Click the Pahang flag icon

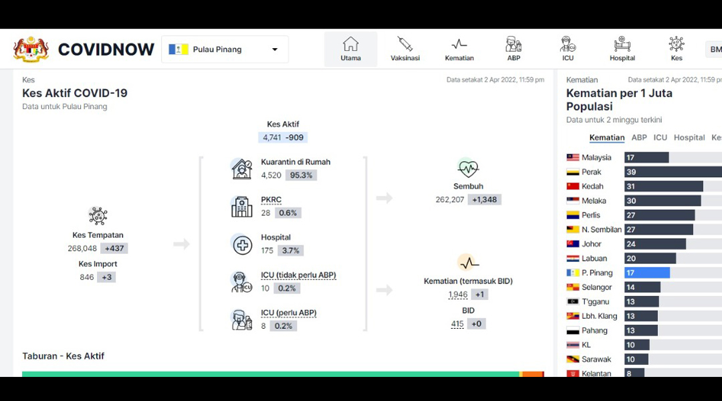[x=573, y=331]
